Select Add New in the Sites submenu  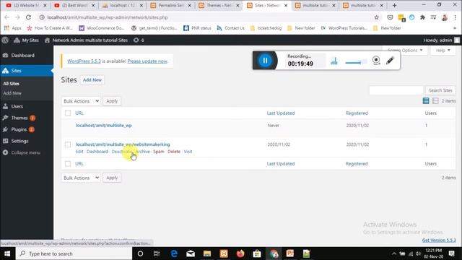click(x=12, y=93)
